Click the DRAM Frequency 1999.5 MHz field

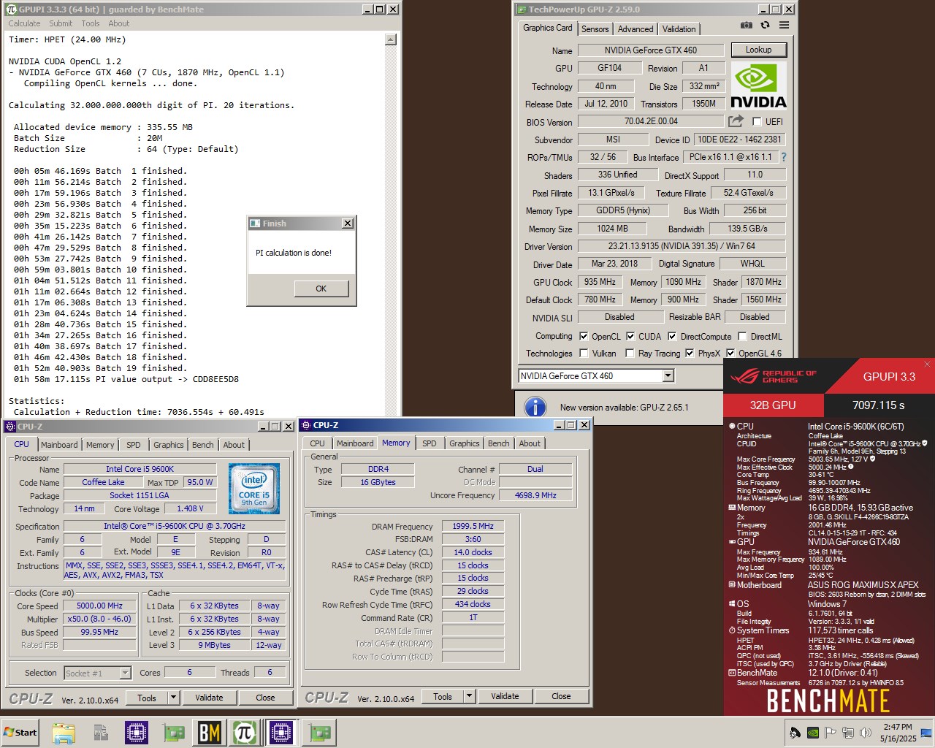pos(473,526)
